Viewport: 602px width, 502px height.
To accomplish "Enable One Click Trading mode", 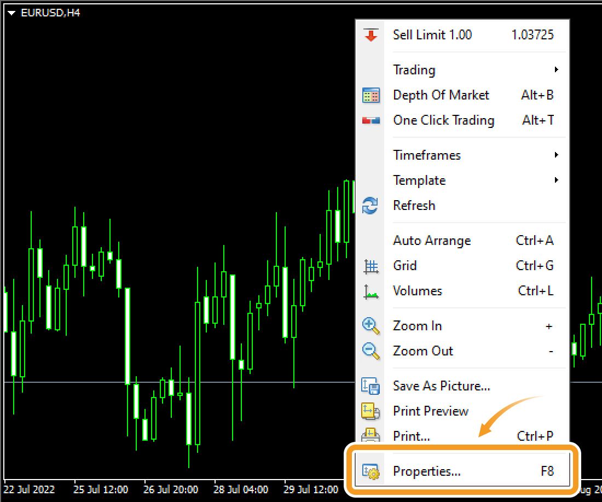I will 444,120.
